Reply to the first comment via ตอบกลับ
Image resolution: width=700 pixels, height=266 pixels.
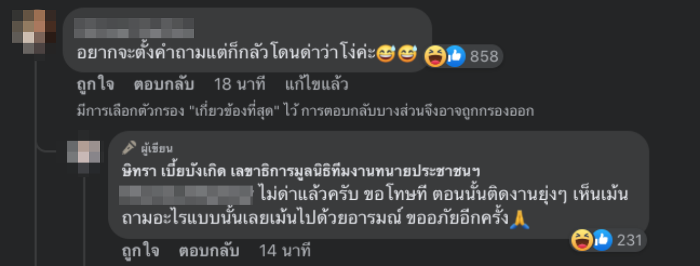point(164,85)
